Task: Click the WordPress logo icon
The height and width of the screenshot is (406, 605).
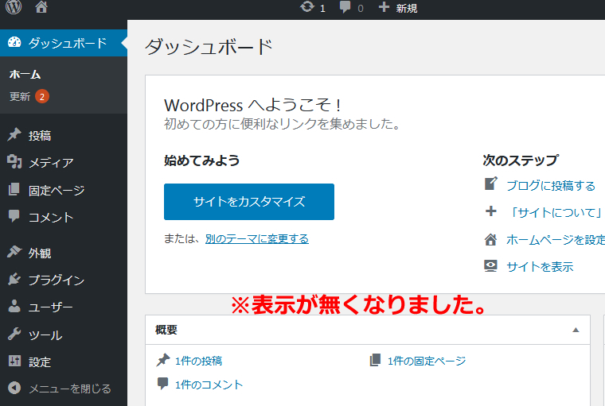Action: click(14, 7)
